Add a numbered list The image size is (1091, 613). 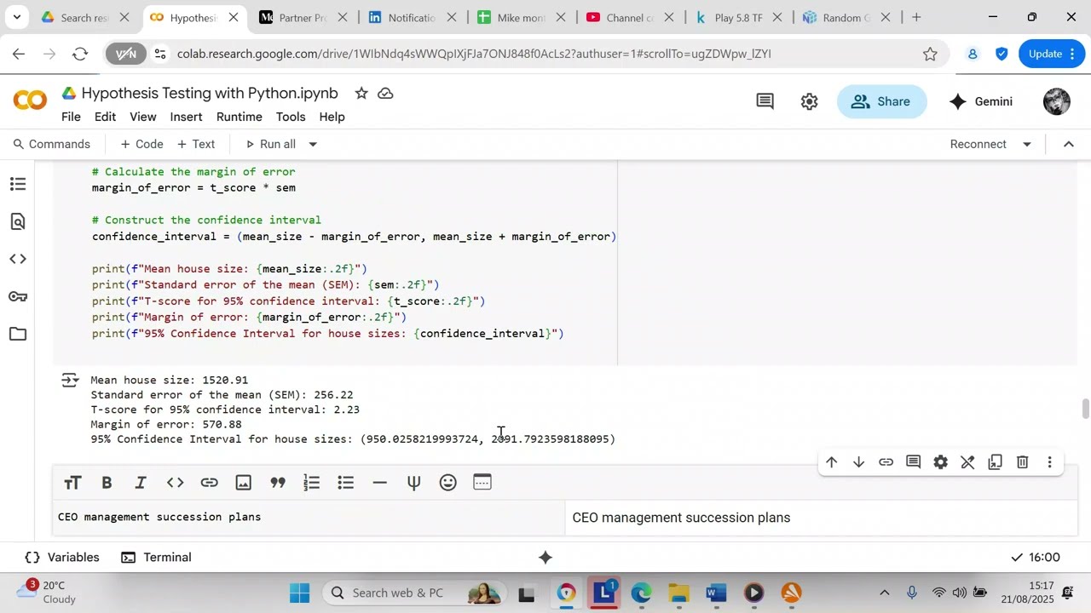pos(311,483)
